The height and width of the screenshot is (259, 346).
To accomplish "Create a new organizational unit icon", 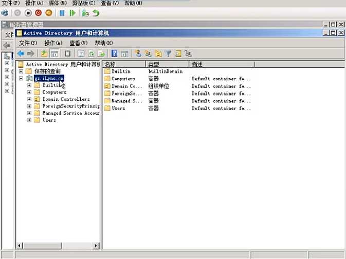I will click(158, 53).
